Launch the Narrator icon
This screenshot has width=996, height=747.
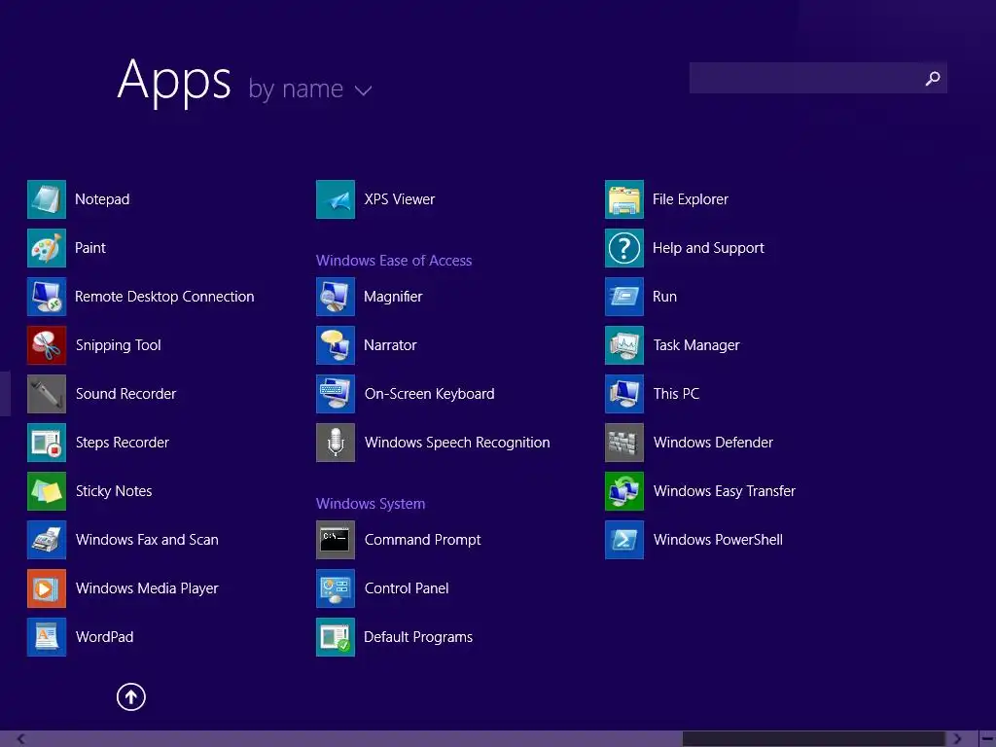pyautogui.click(x=336, y=345)
